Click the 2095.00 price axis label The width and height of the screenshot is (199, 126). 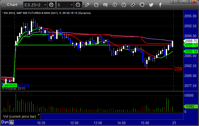(x=190, y=16)
